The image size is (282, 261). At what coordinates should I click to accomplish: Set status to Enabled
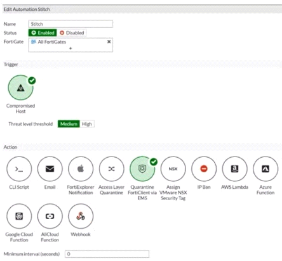[43, 33]
